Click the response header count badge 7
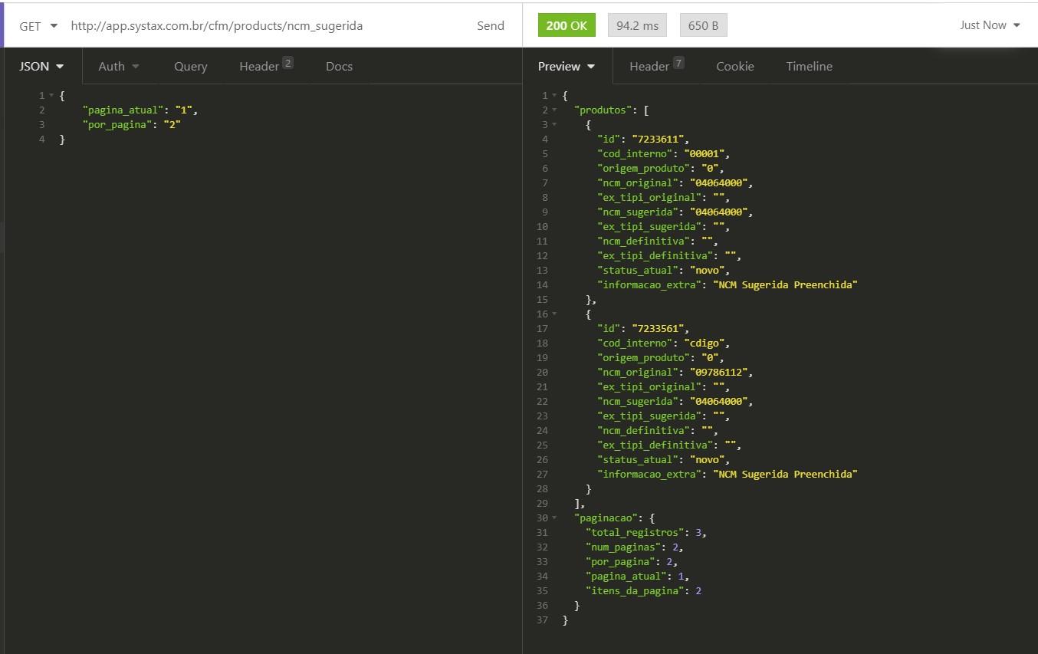 coord(678,63)
